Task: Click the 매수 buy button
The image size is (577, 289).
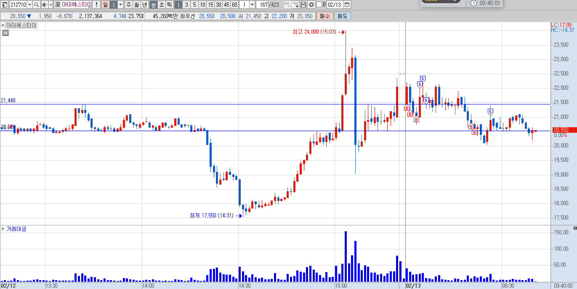Action: coord(324,16)
